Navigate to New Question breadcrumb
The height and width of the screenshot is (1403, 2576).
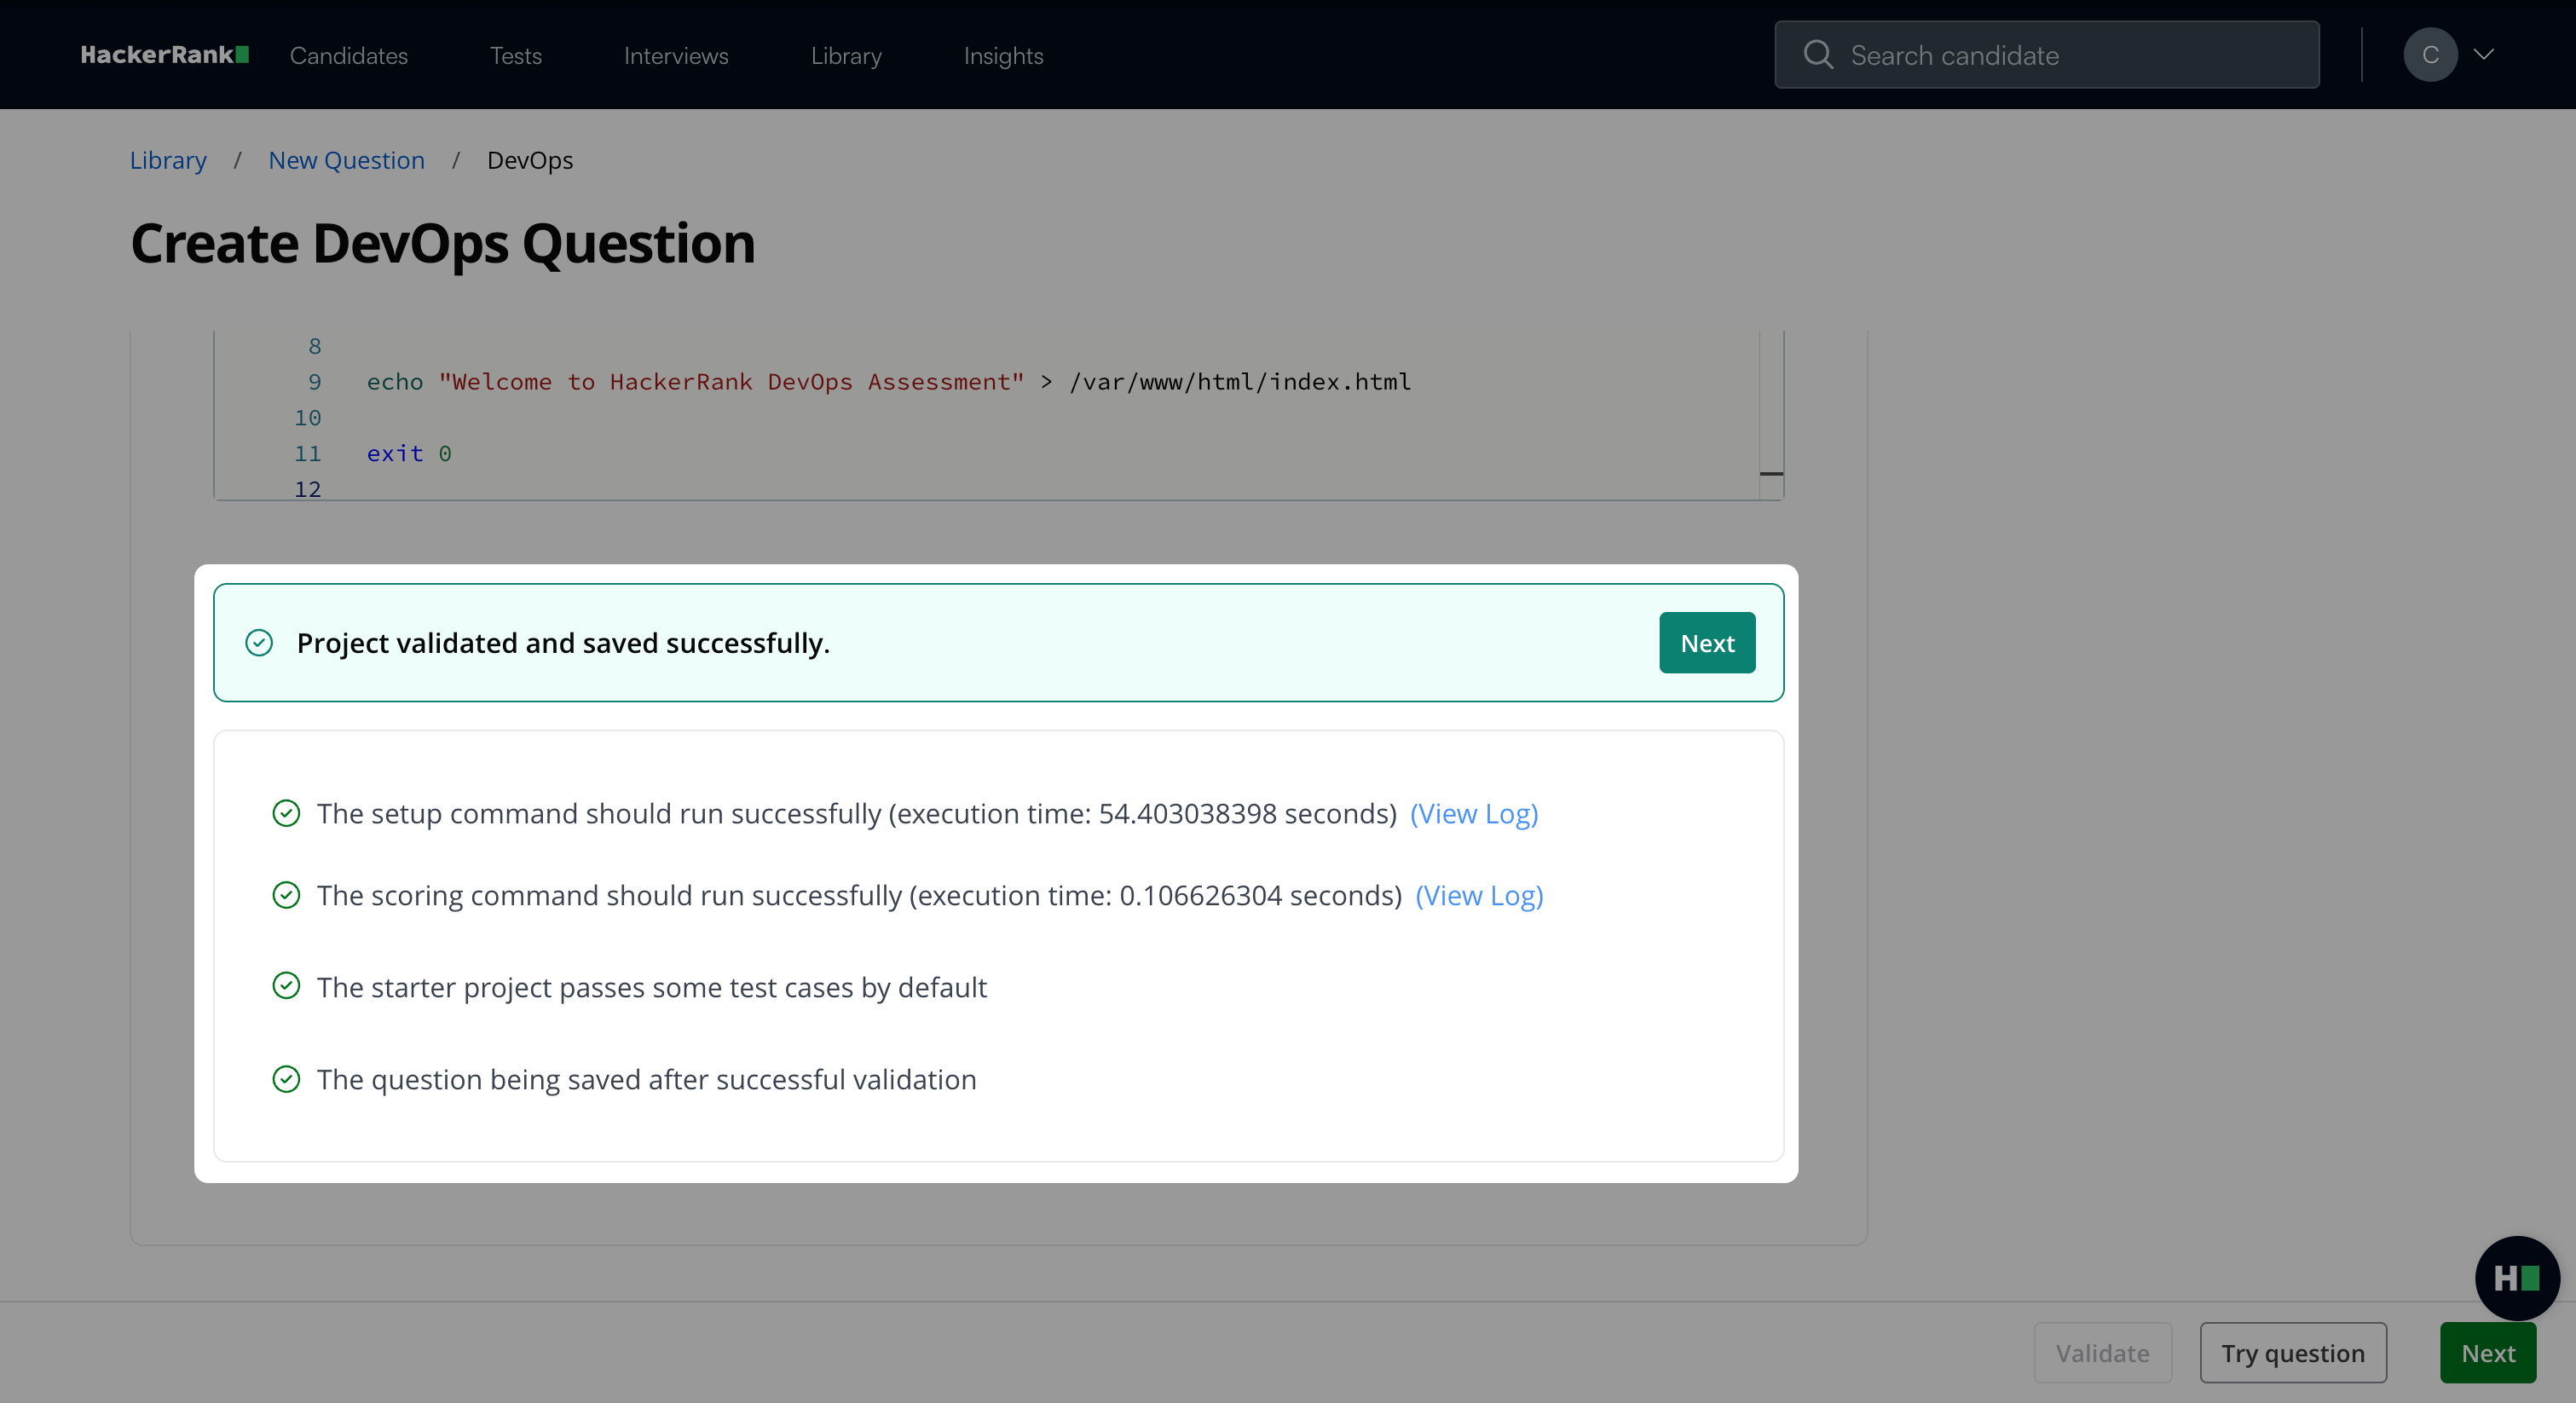[x=346, y=160]
